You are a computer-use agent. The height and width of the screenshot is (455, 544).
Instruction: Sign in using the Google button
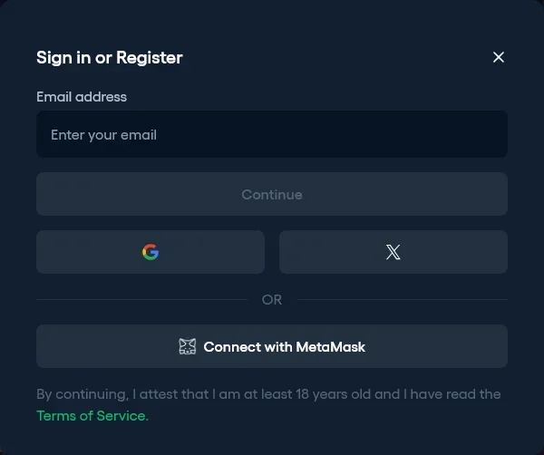(x=151, y=252)
